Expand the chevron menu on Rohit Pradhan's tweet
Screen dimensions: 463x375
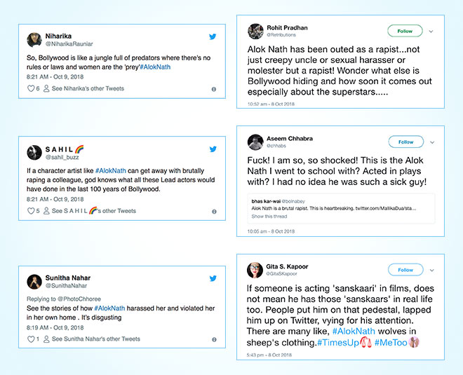pos(431,32)
